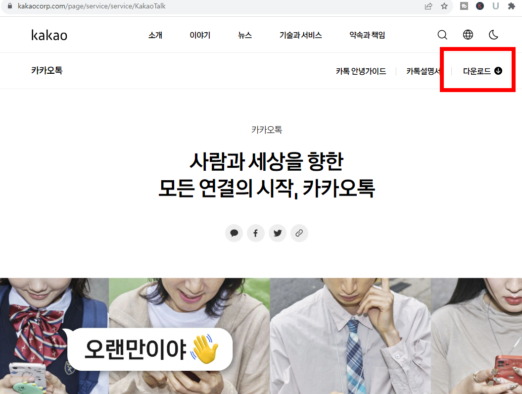This screenshot has width=522, height=394.
Task: Open the language globe icon
Action: (468, 35)
